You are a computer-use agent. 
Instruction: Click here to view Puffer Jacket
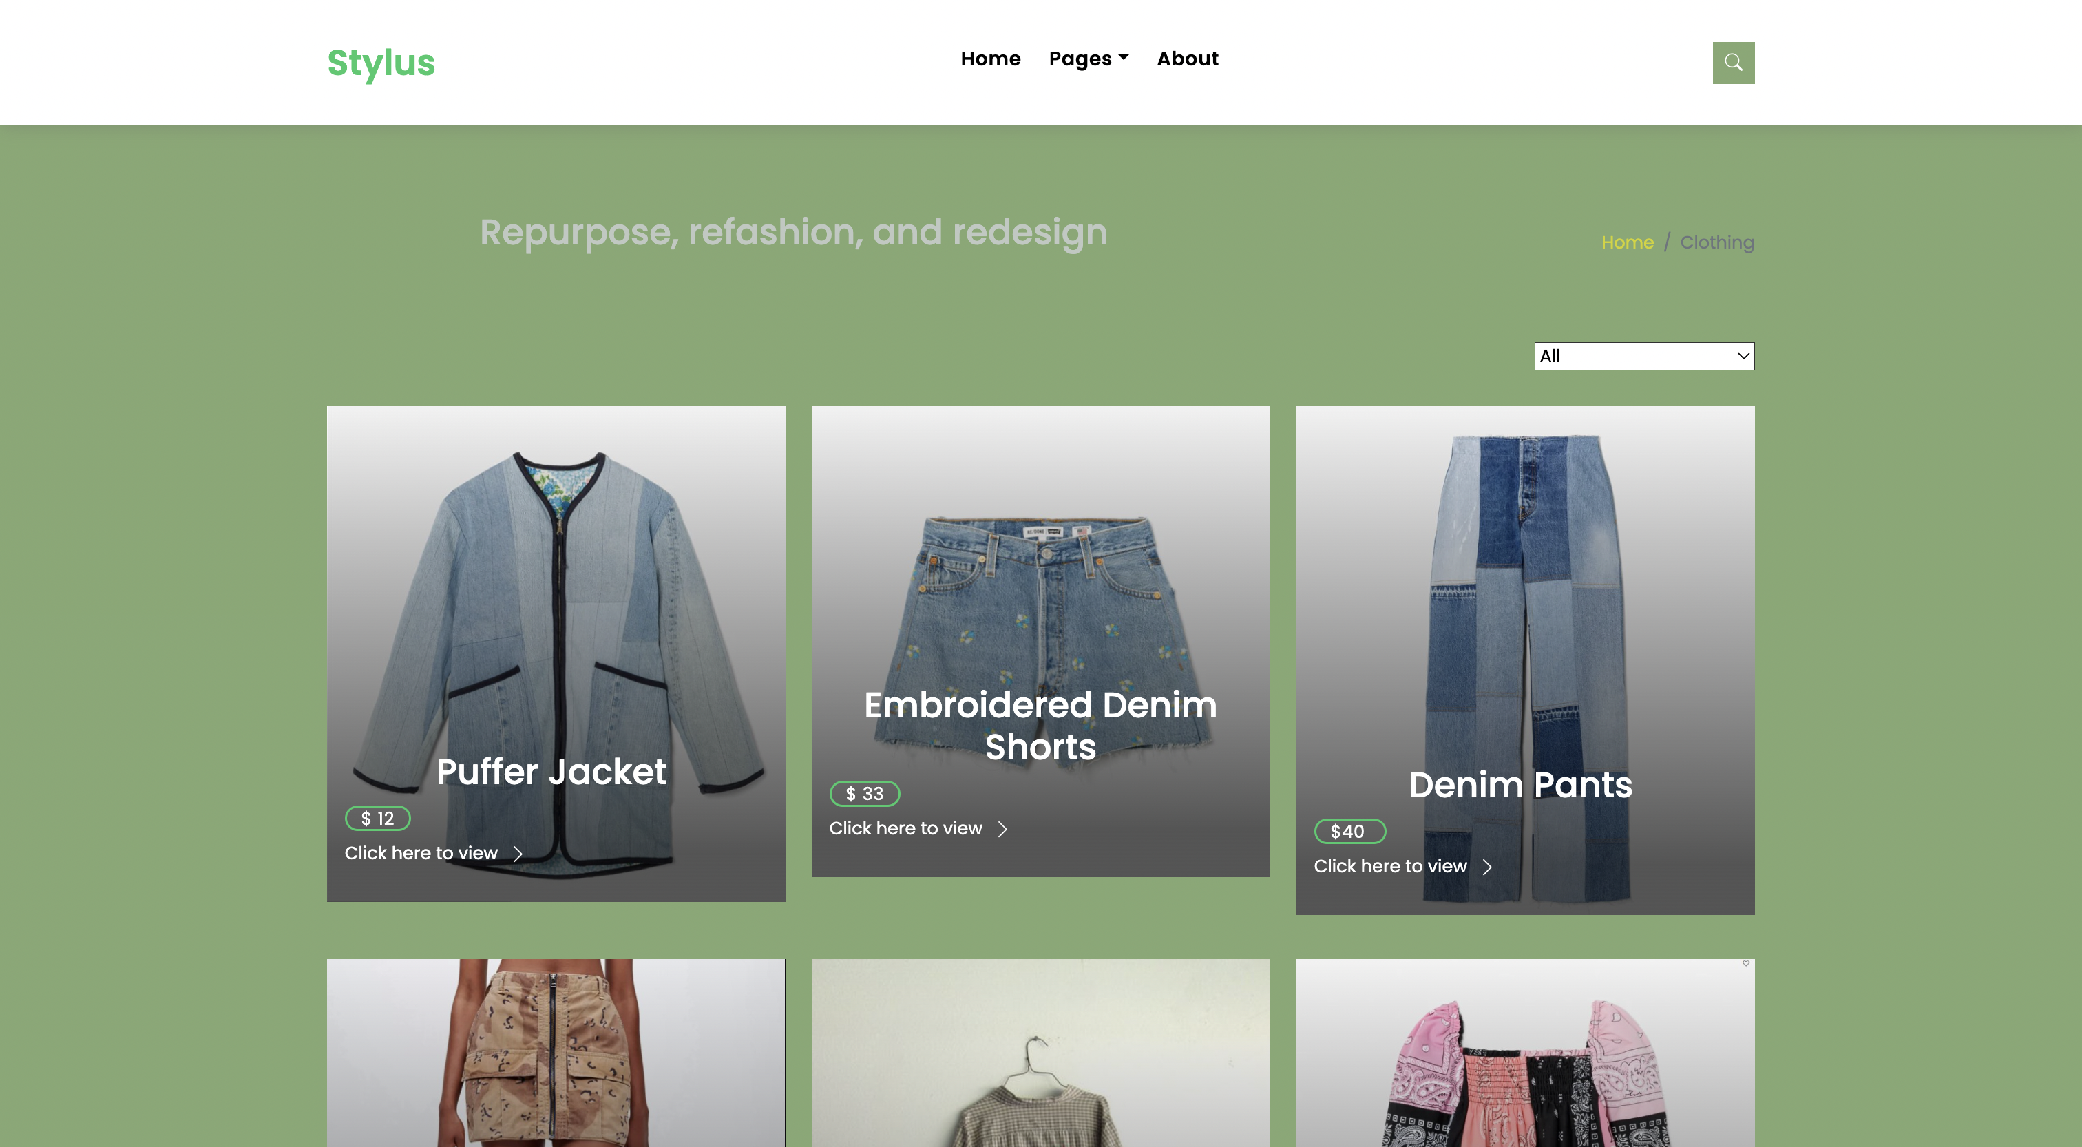click(421, 853)
